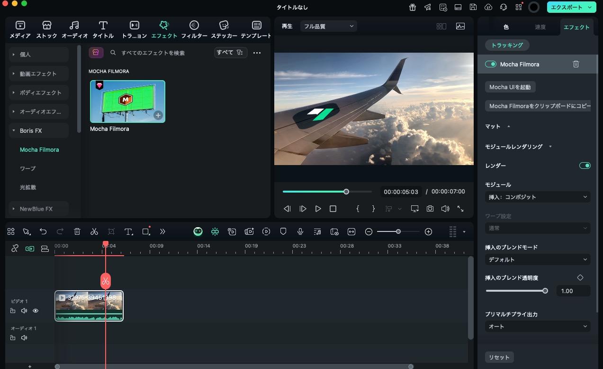
Task: Mute the ビデオ 1 track
Action: 24,311
